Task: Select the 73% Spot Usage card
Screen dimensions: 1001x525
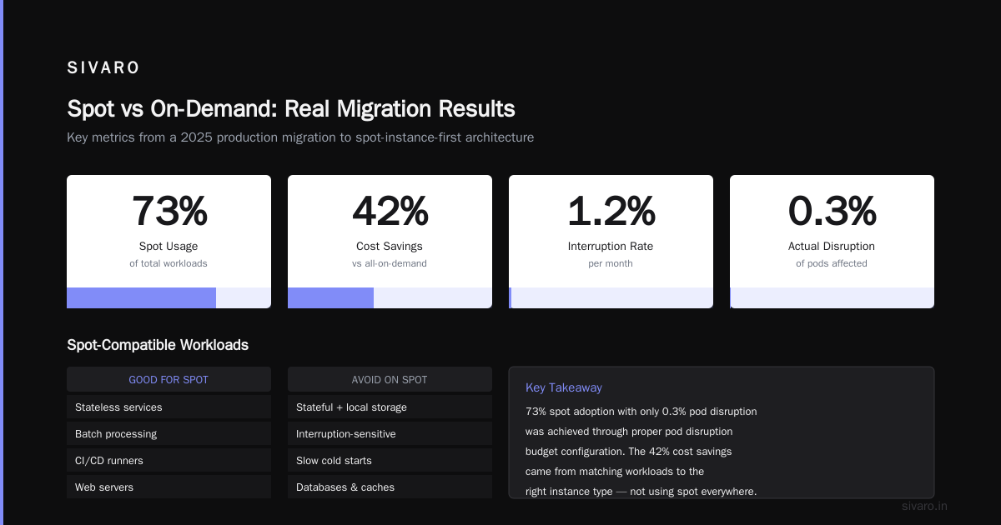Action: (169, 242)
